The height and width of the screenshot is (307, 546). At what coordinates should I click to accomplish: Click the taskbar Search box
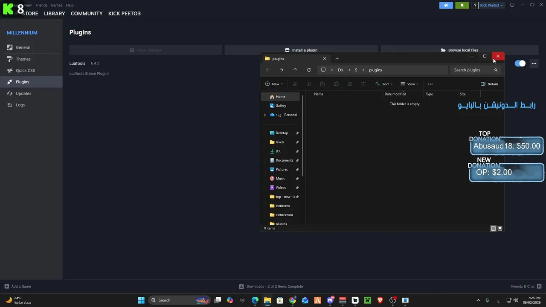(180, 300)
